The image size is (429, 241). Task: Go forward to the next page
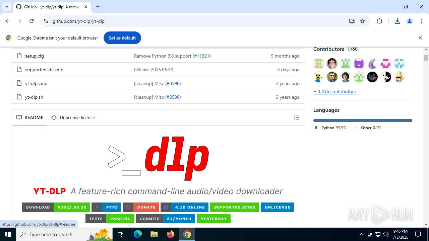coord(19,21)
